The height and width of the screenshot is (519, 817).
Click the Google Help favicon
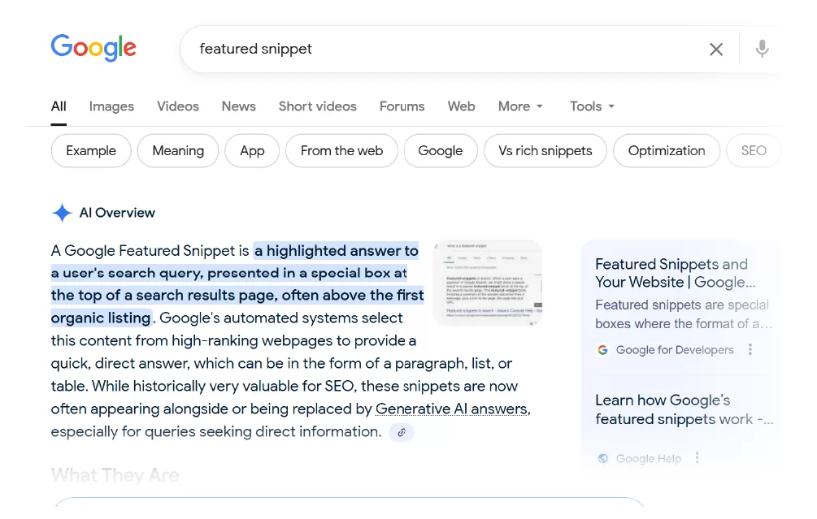click(602, 458)
